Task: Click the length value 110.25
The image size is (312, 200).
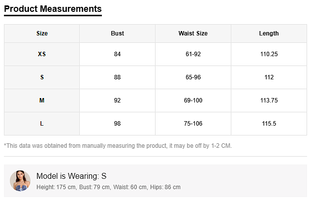Action: pyautogui.click(x=269, y=54)
